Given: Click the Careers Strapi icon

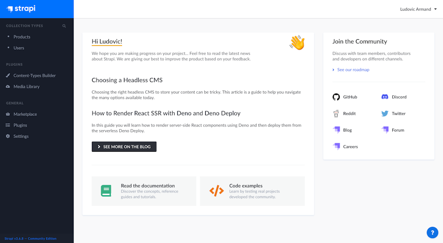Looking at the screenshot, I should click(x=336, y=146).
